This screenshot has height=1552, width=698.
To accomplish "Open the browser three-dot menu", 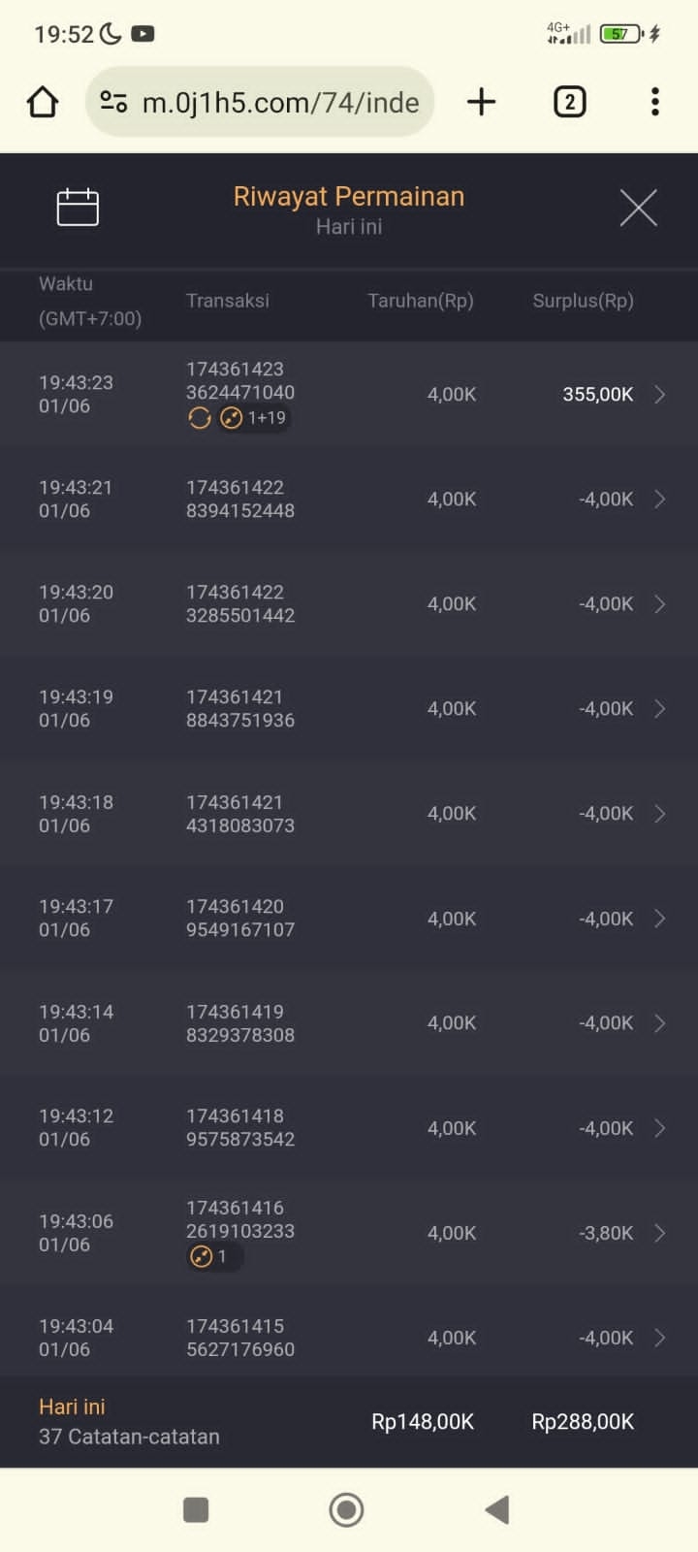I will click(655, 102).
